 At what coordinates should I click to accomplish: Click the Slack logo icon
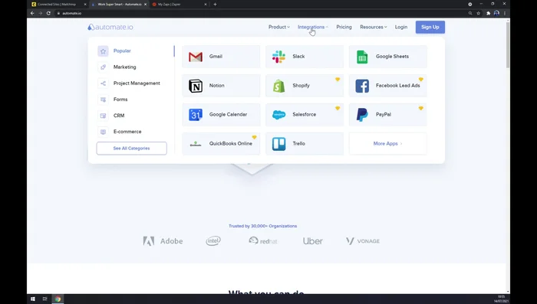click(278, 57)
